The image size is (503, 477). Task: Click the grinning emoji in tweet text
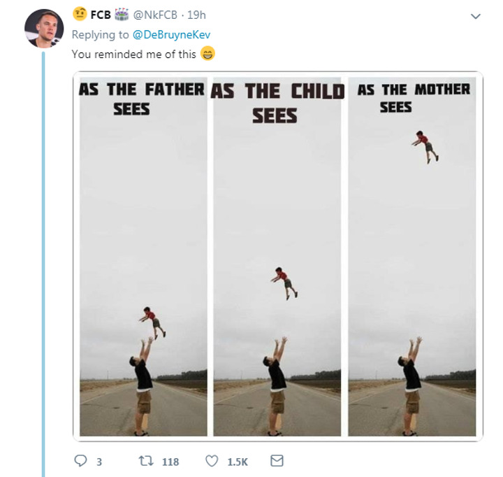click(207, 54)
